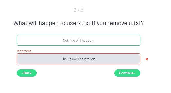171x93 pixels.
Task: Click the number 2 in the counter
Action: [x=75, y=10]
